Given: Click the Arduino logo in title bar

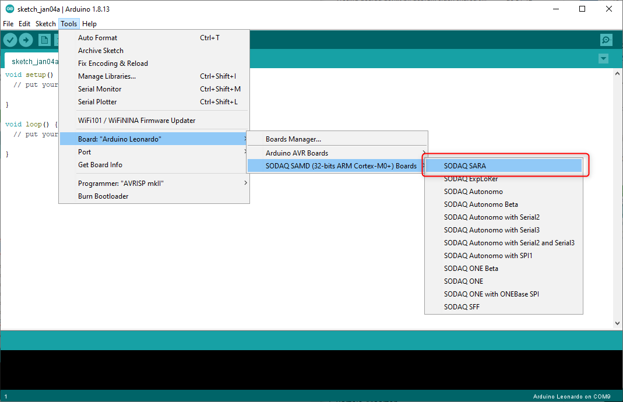Looking at the screenshot, I should click(x=9, y=9).
